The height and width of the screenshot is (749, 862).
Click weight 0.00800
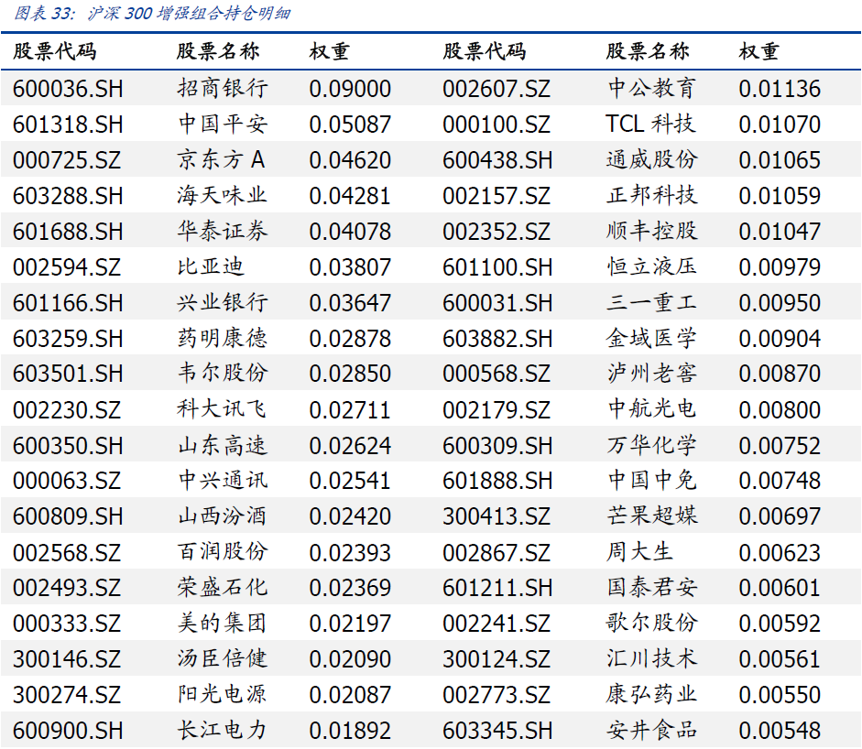coord(780,410)
